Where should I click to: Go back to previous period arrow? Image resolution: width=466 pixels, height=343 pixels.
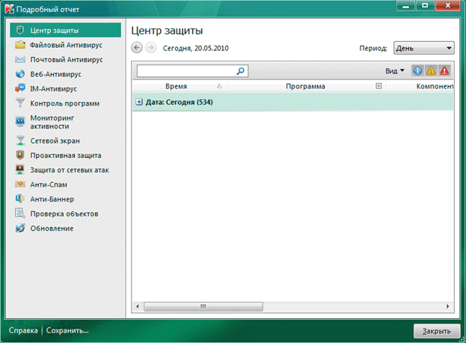coord(137,48)
